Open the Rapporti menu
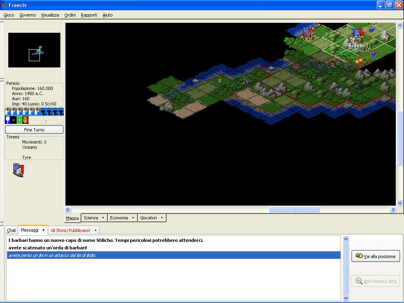The width and height of the screenshot is (404, 303). pos(89,15)
